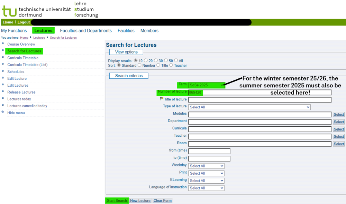346x204 pixels.
Task: Open Lectures today sidebar item
Action: click(x=19, y=99)
